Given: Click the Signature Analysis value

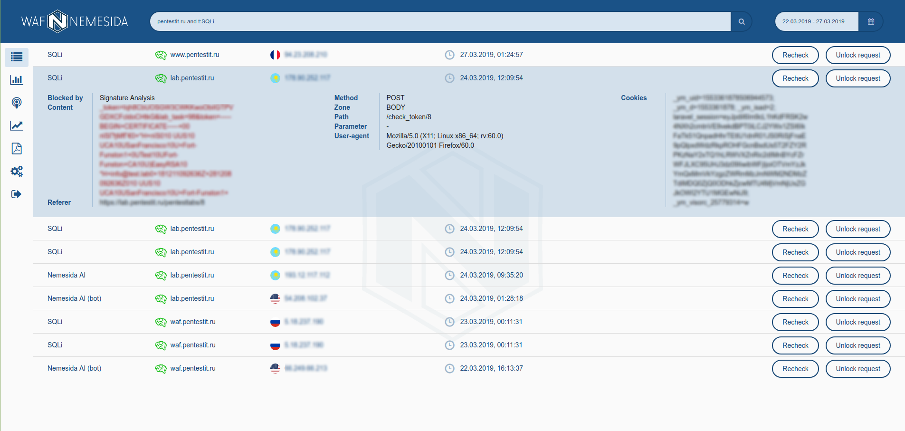Looking at the screenshot, I should pyautogui.click(x=127, y=98).
